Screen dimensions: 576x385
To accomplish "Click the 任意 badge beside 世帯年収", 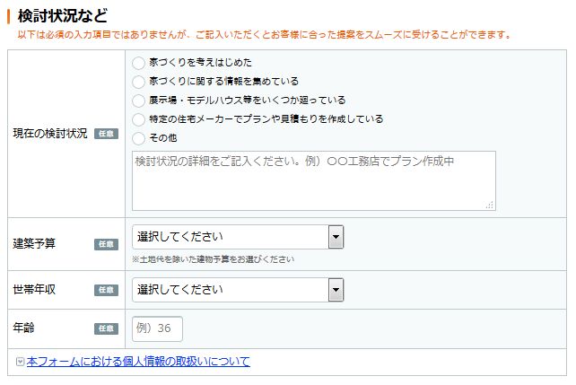I will point(106,290).
